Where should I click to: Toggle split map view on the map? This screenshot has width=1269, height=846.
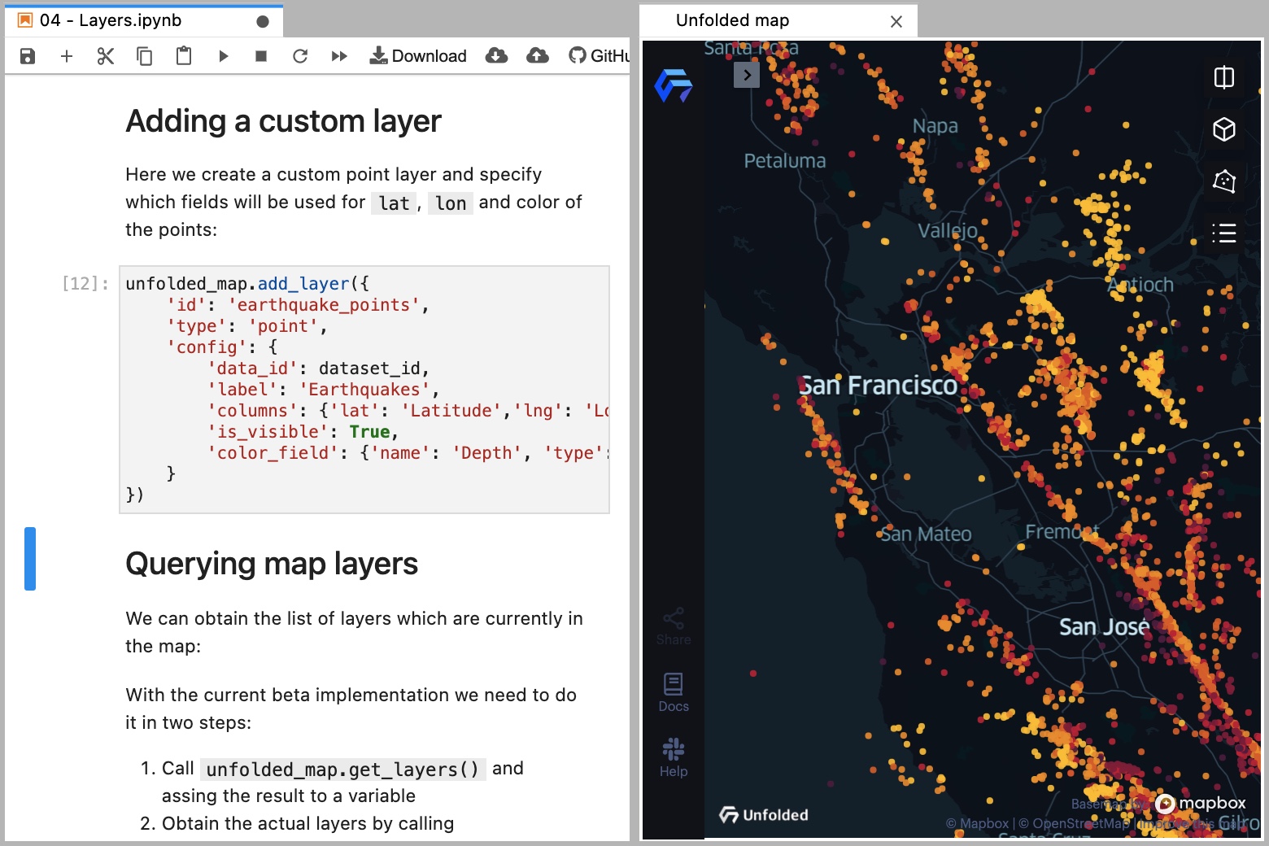(1224, 78)
